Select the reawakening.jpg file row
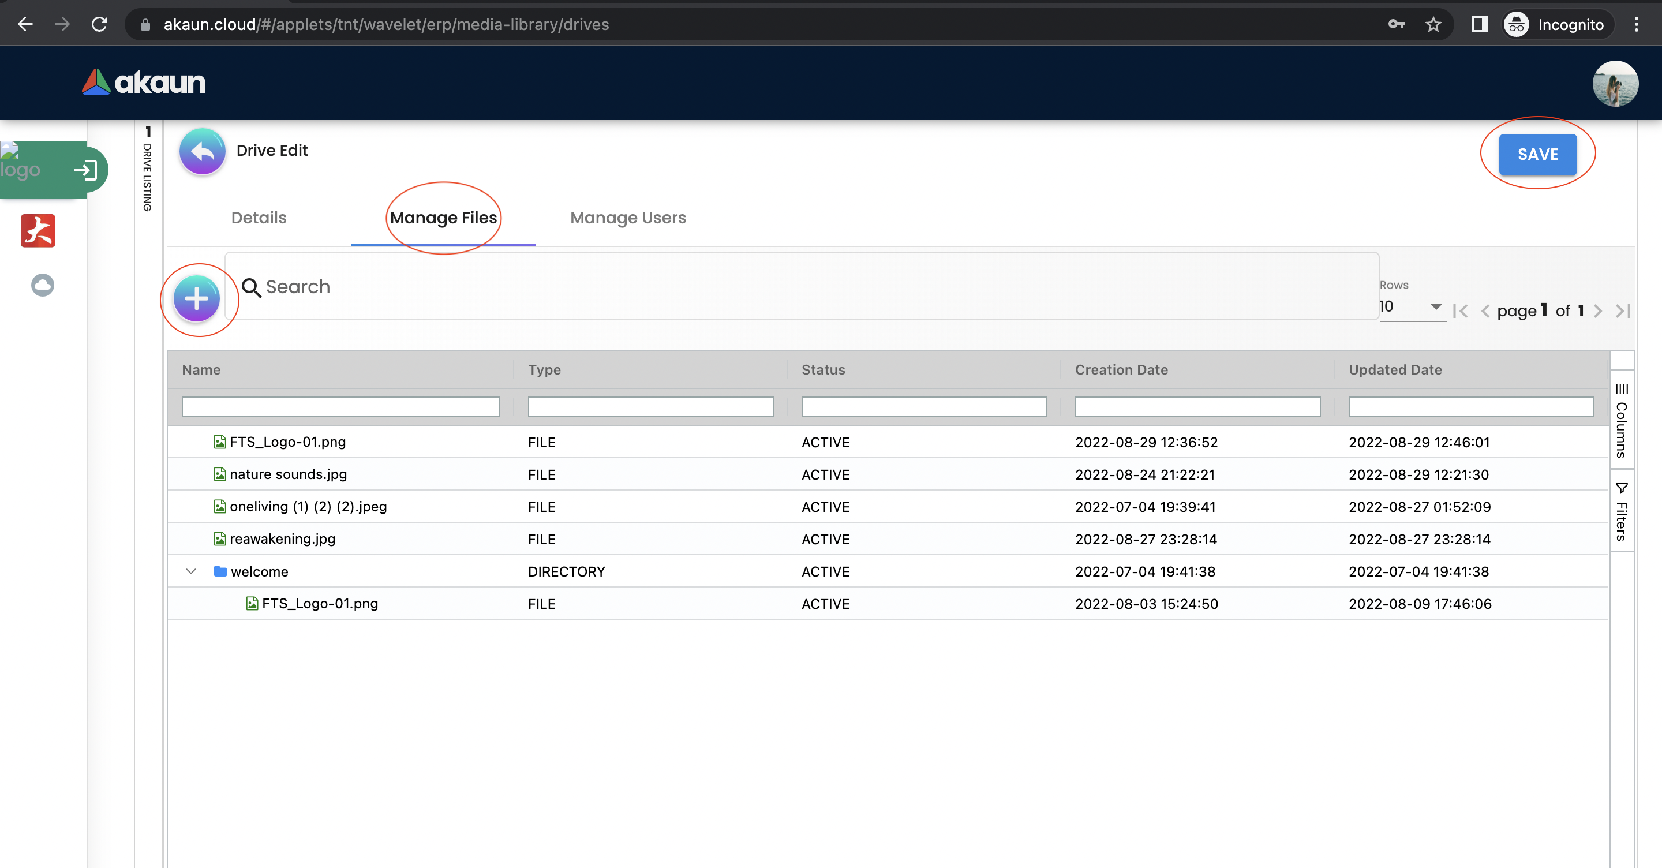 pyautogui.click(x=283, y=539)
